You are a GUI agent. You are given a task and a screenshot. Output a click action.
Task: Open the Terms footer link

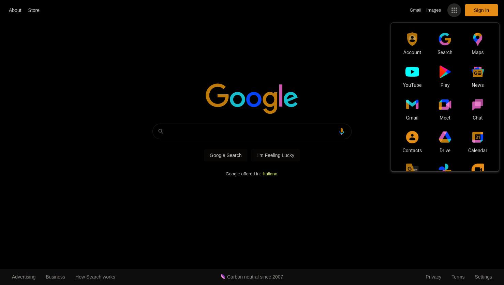(x=458, y=277)
